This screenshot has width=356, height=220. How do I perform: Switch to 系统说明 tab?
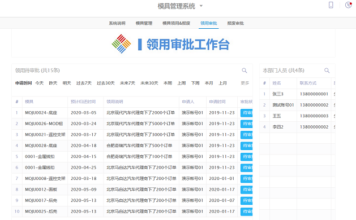[117, 23]
